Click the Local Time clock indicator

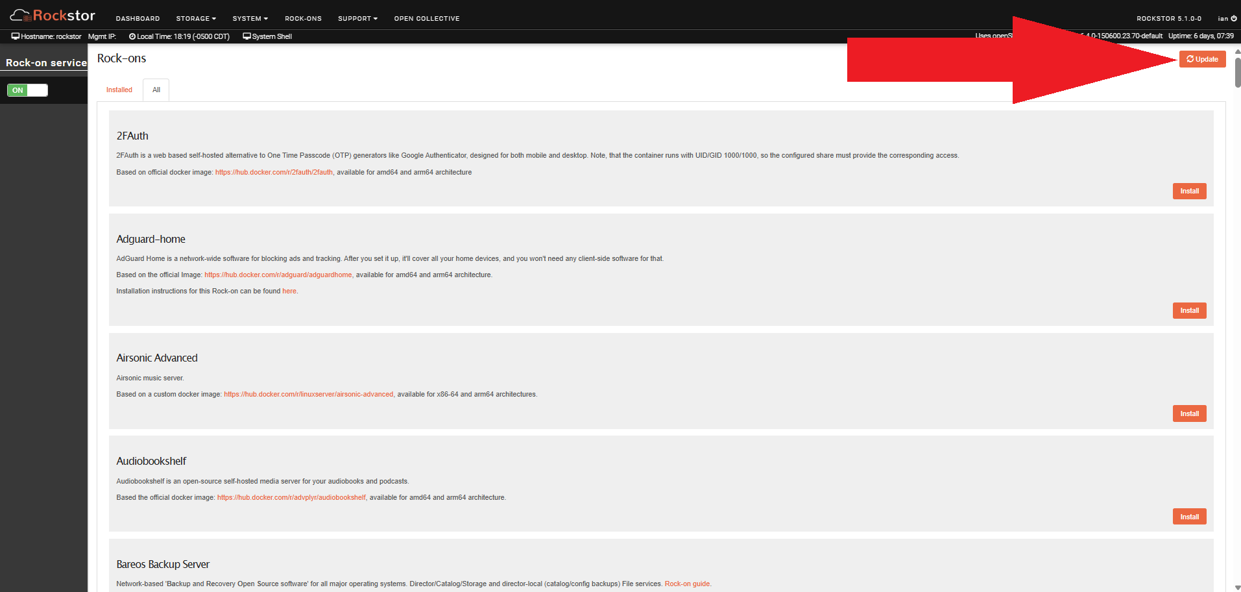(179, 36)
